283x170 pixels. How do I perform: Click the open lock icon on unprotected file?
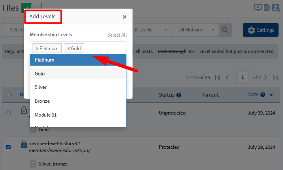pyautogui.click(x=24, y=110)
